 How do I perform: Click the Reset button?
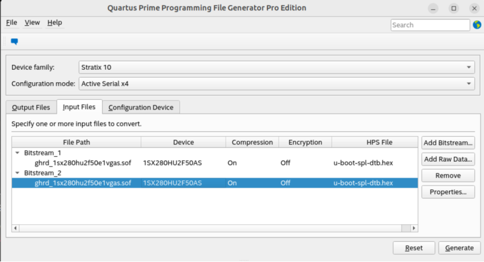(x=414, y=248)
